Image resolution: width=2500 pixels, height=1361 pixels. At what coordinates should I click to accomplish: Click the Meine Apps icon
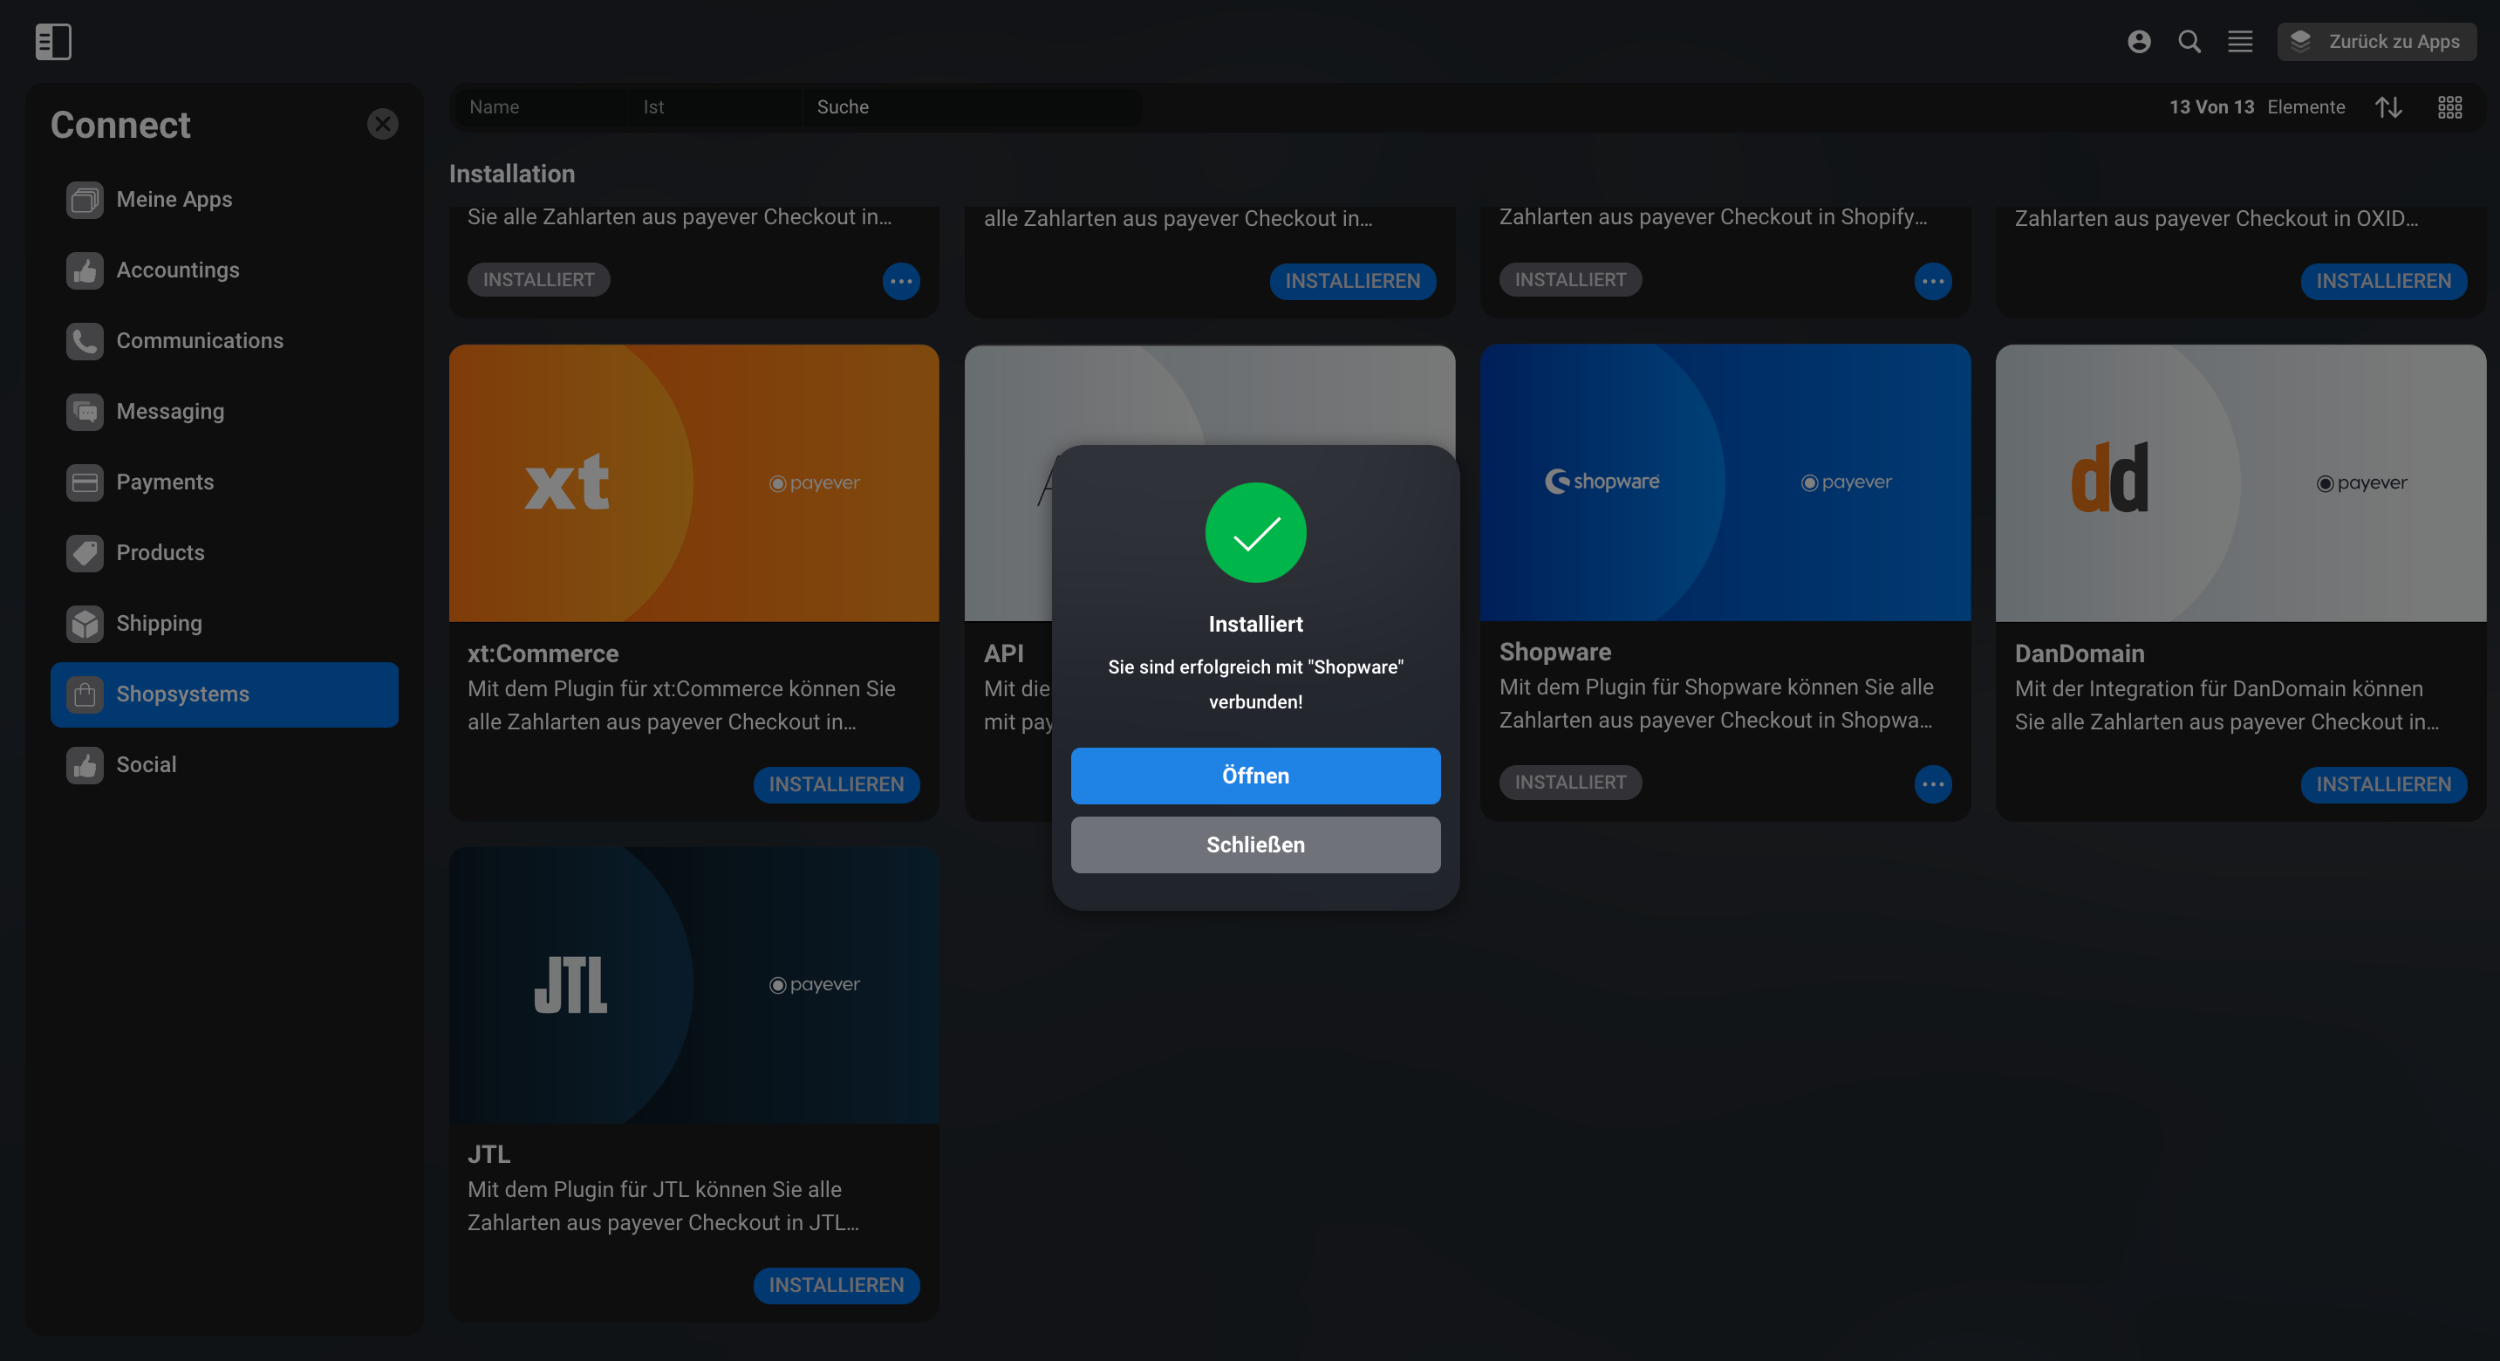pyautogui.click(x=85, y=200)
